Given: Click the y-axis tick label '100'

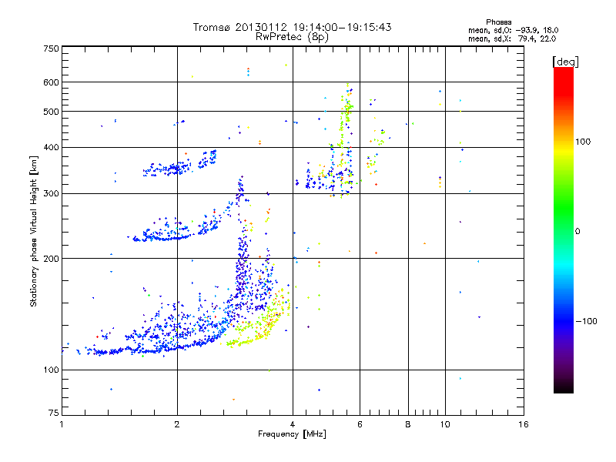Looking at the screenshot, I should [51, 370].
